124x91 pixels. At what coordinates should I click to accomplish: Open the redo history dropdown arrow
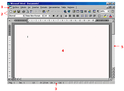click(x=61, y=11)
